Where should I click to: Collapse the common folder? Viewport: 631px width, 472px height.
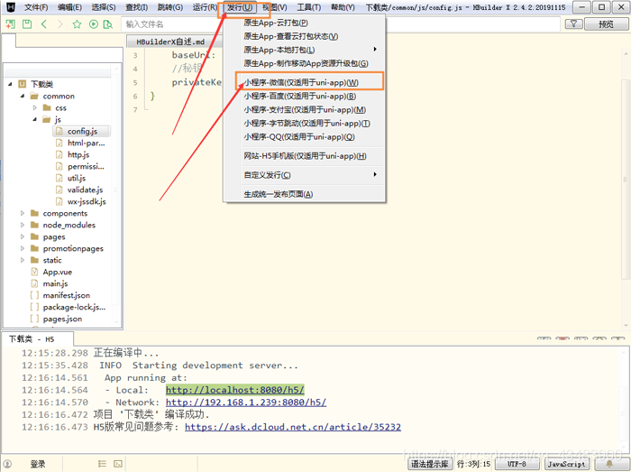pyautogui.click(x=23, y=96)
